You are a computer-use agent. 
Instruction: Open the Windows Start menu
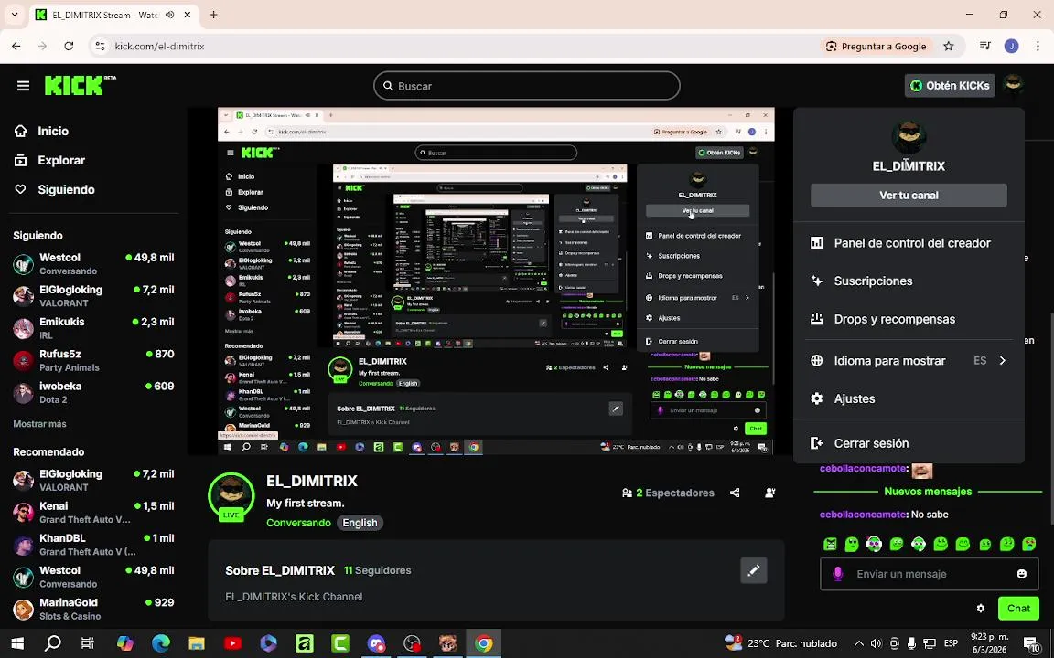tap(17, 644)
